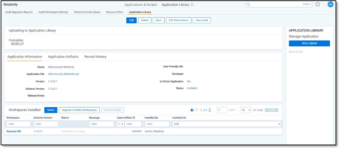Click the Version value 1.12.0.1
The height and width of the screenshot is (149, 340).
tap(53, 81)
